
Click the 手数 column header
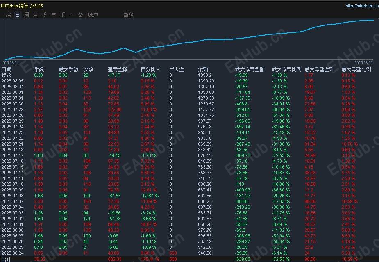click(39, 69)
